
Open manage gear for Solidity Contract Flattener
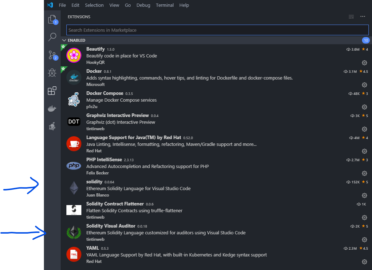click(x=365, y=218)
